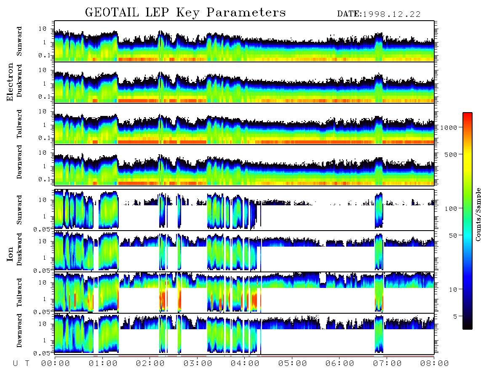Click the 0.05 tick of Ion Sunward axis

click(41, 229)
